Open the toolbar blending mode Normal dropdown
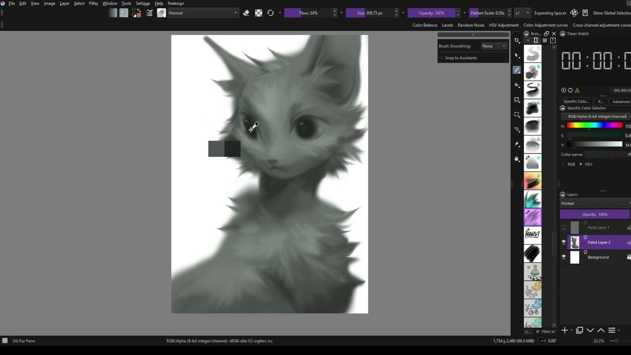Screen dimensions: 631x355 202,13
